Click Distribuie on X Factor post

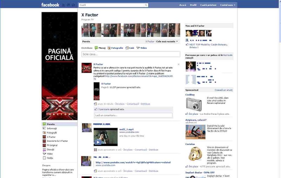[145, 104]
